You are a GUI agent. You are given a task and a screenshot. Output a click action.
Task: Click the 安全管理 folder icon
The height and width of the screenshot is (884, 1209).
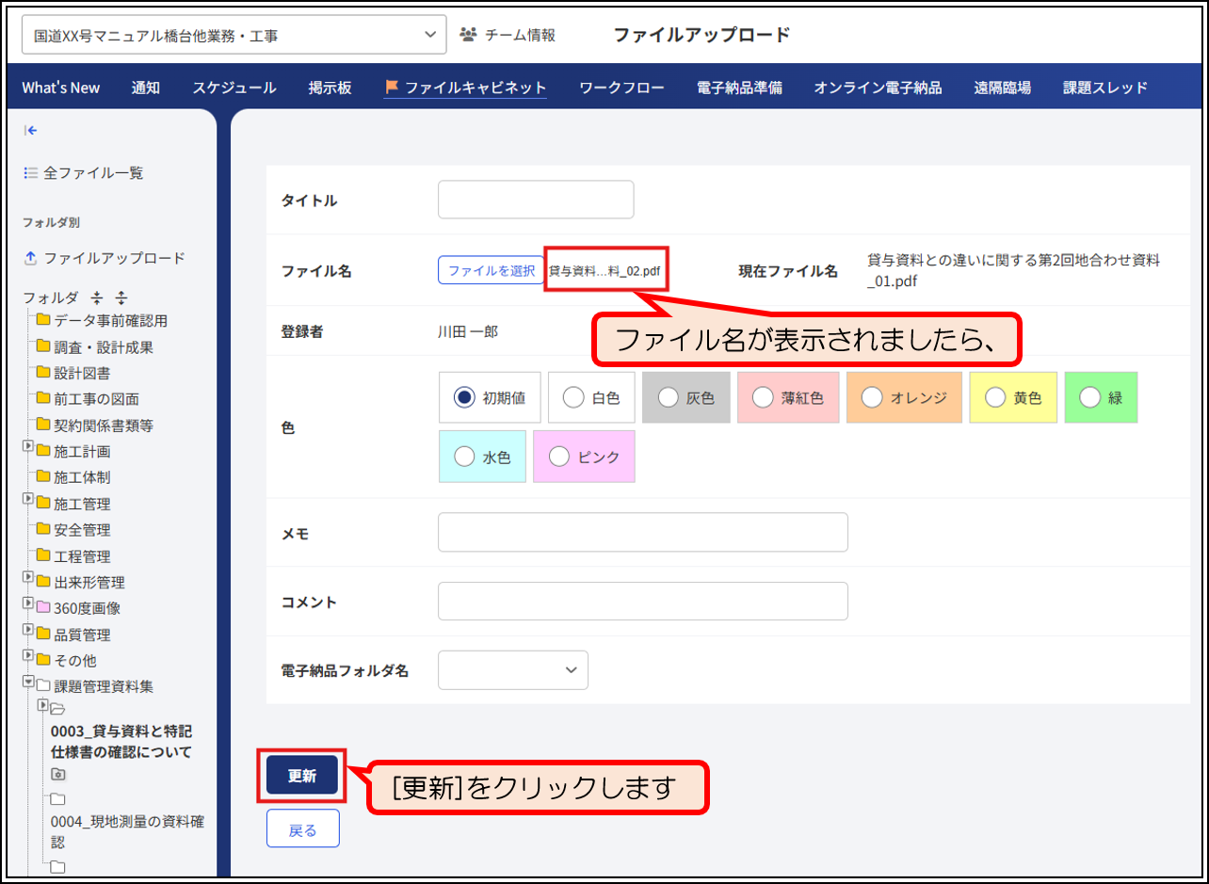coord(43,530)
